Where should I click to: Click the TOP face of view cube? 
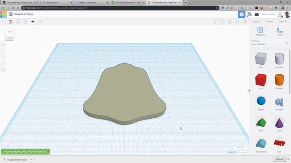click(10, 32)
